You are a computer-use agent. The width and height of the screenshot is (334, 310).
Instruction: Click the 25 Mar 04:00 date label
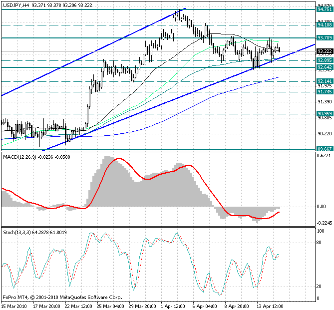tap(110, 307)
